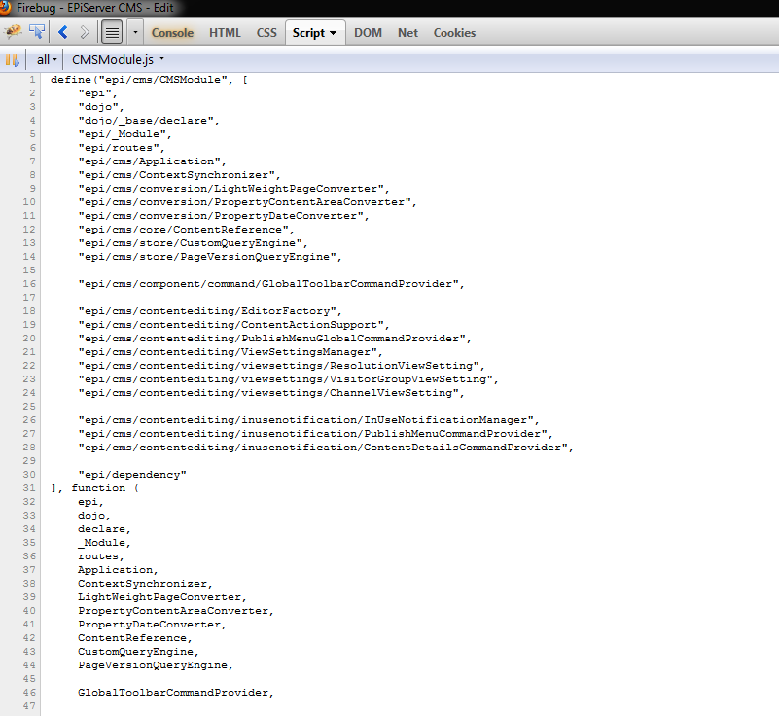Viewport: 779px width, 716px height.
Task: Open the "all" script type filter dropdown
Action: point(48,60)
